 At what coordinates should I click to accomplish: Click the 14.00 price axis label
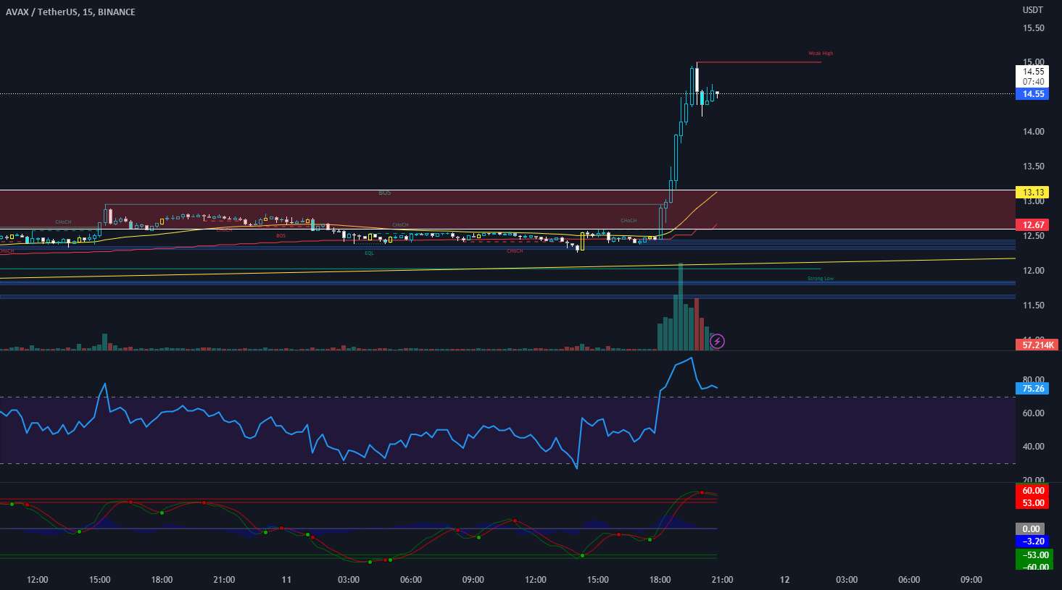(x=1033, y=132)
